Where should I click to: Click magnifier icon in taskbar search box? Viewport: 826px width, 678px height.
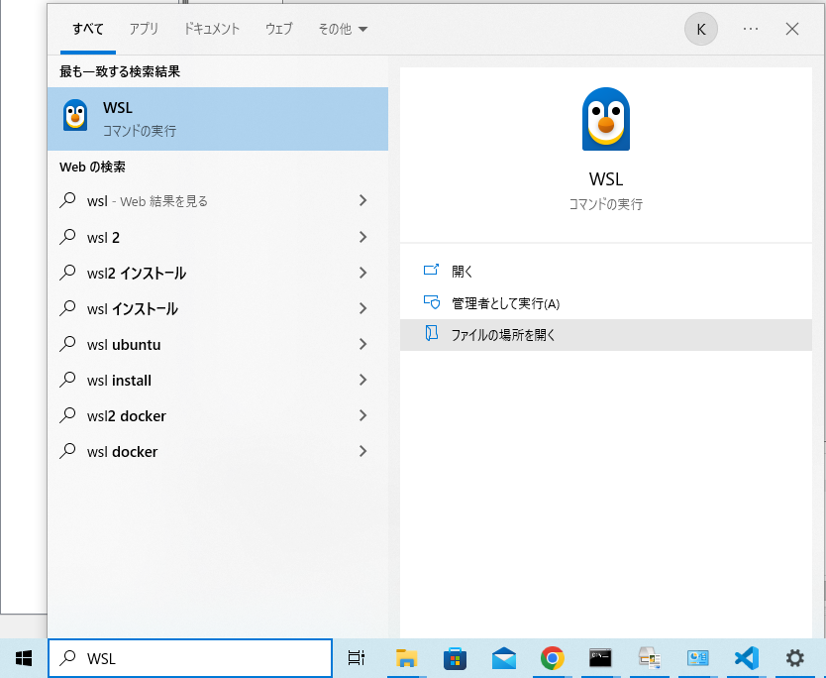pyautogui.click(x=67, y=657)
